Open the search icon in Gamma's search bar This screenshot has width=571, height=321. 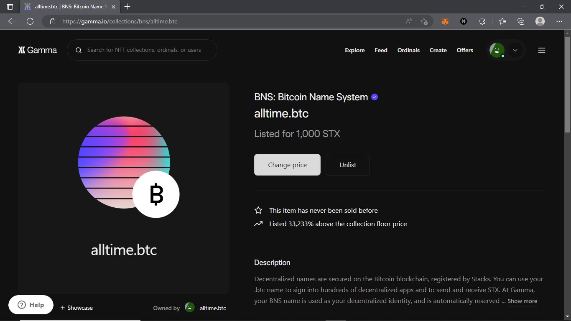pos(79,50)
